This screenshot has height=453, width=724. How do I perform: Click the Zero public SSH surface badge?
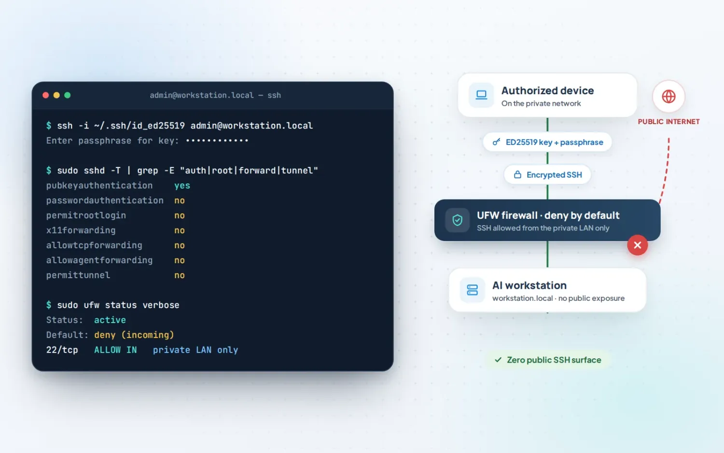tap(548, 360)
